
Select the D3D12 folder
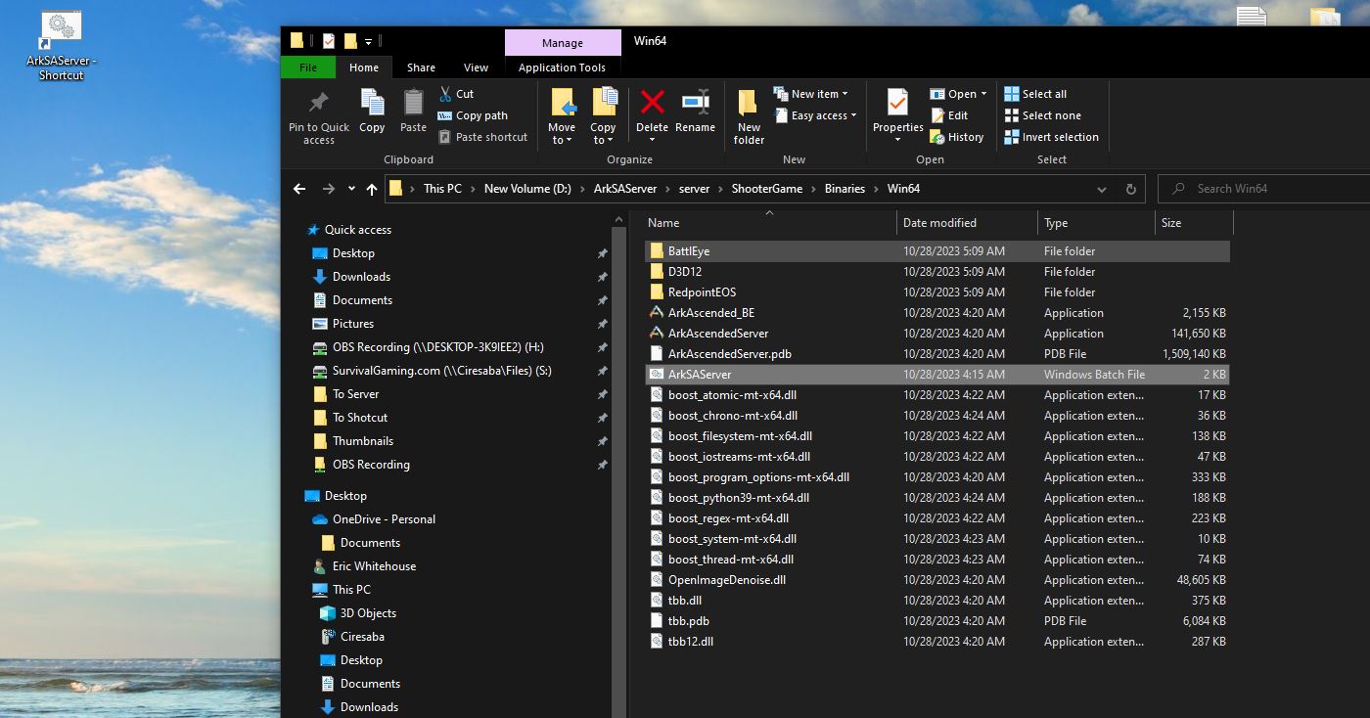point(936,272)
